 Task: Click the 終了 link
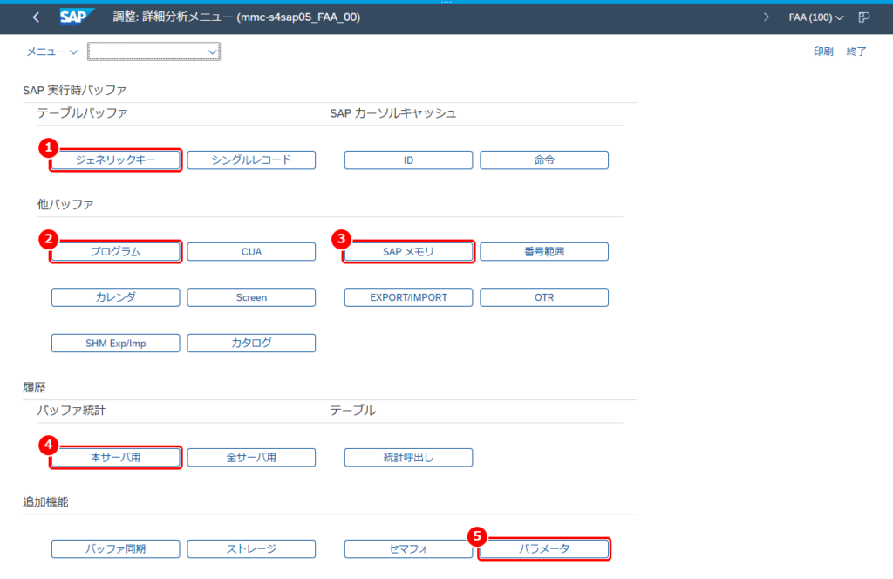click(856, 51)
